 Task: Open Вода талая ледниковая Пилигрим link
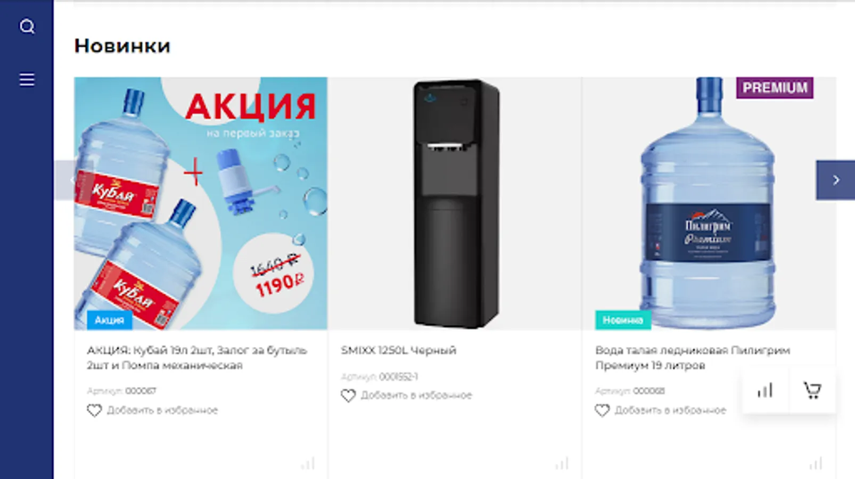point(693,358)
